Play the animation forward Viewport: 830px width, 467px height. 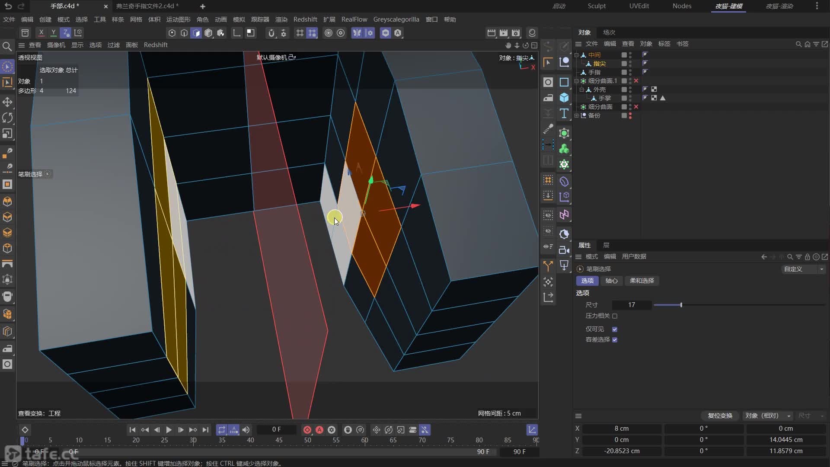coord(169,430)
